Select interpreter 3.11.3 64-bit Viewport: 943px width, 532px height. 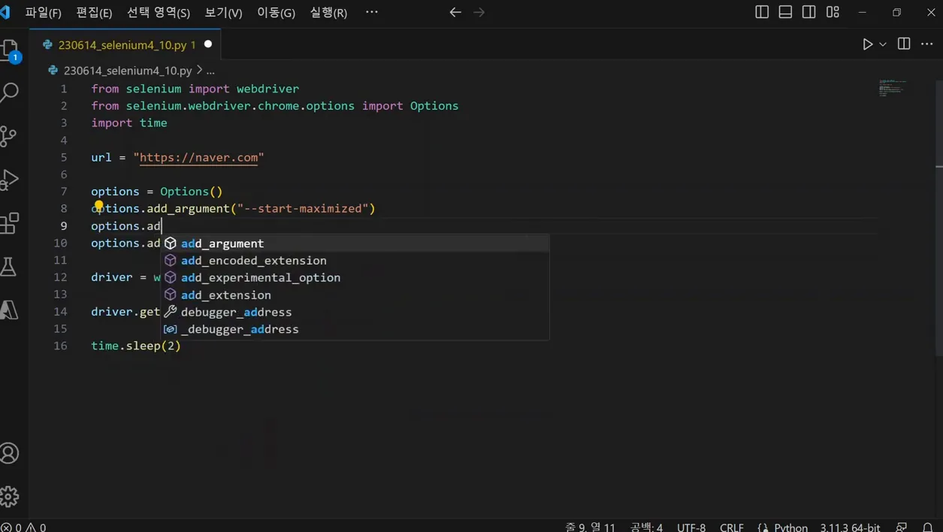coord(850,527)
